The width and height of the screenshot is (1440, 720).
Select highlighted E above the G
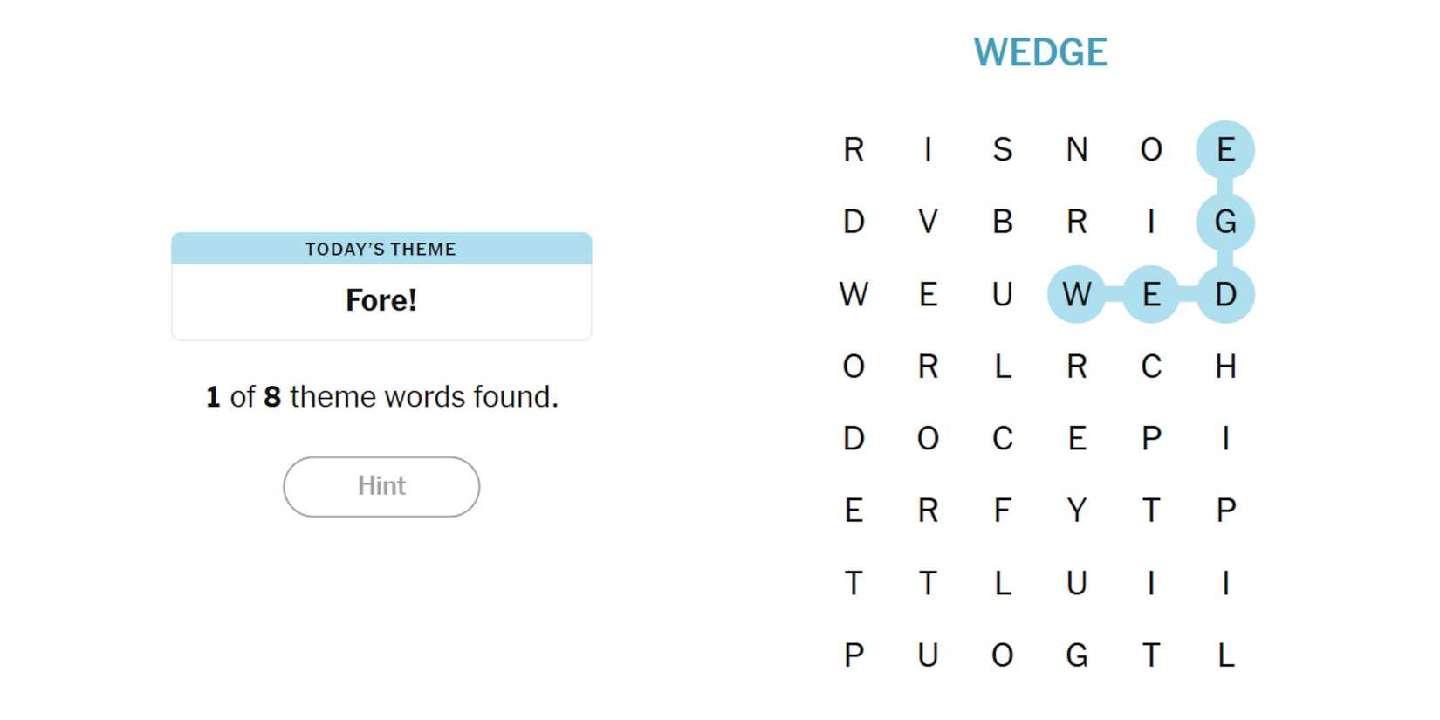pyautogui.click(x=1225, y=149)
